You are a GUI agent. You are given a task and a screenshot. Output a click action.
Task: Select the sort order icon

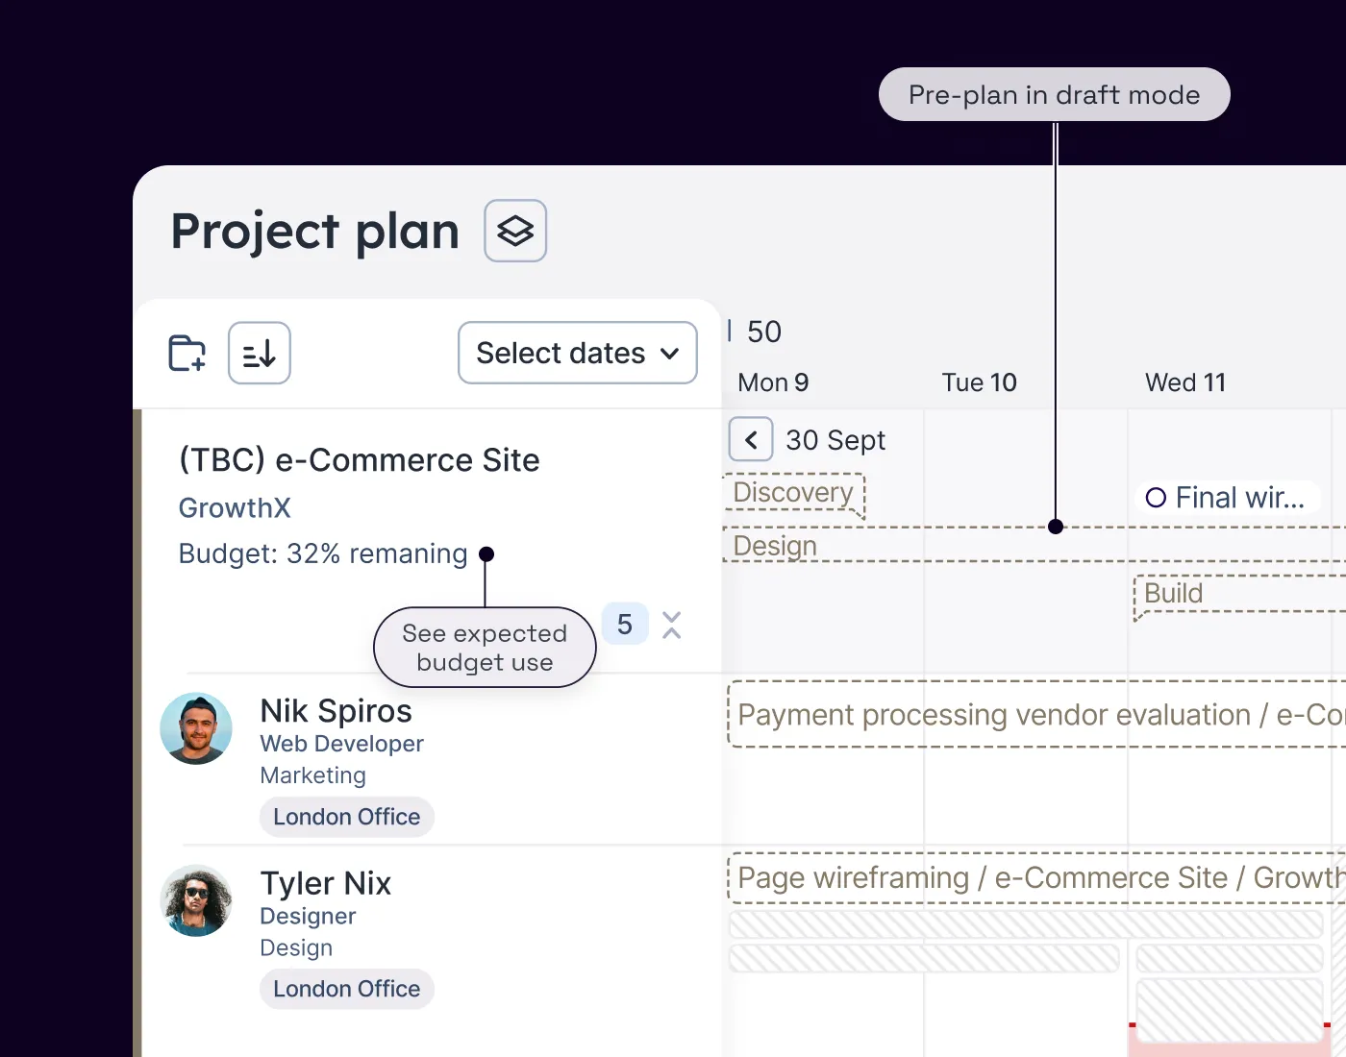pos(259,353)
